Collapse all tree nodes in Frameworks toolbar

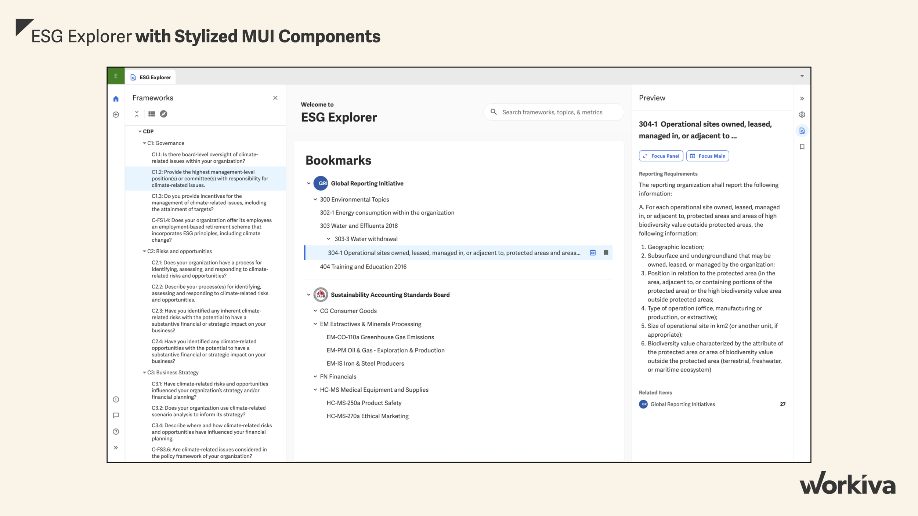pos(137,114)
